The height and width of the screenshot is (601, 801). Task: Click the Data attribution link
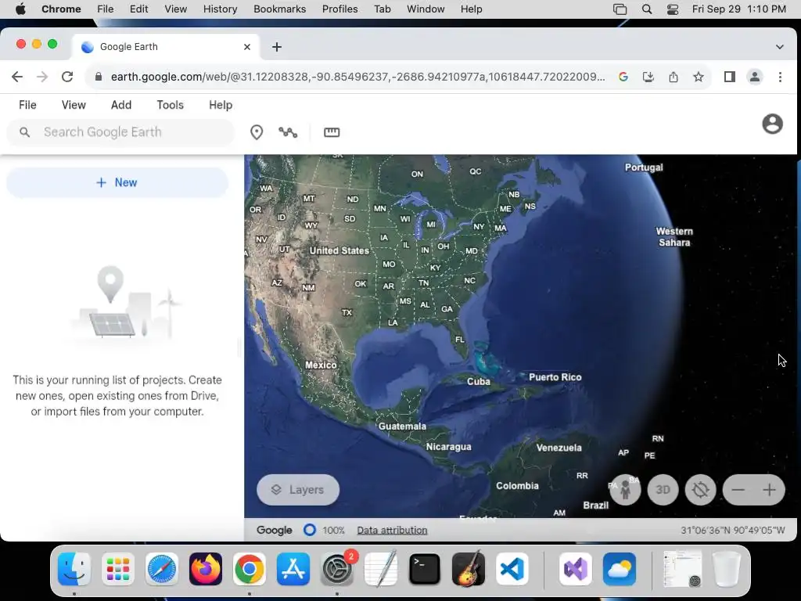click(392, 530)
